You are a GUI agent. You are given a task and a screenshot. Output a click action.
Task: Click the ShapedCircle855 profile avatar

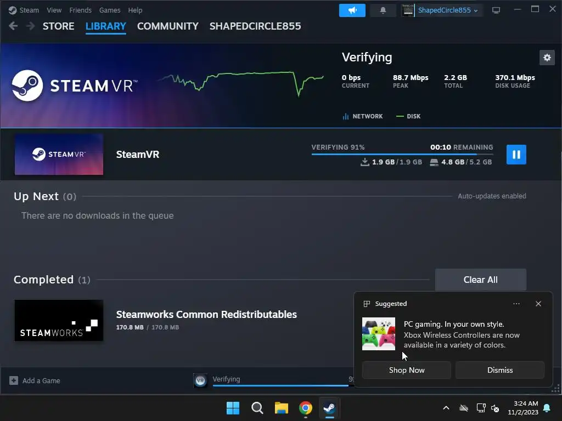click(408, 10)
